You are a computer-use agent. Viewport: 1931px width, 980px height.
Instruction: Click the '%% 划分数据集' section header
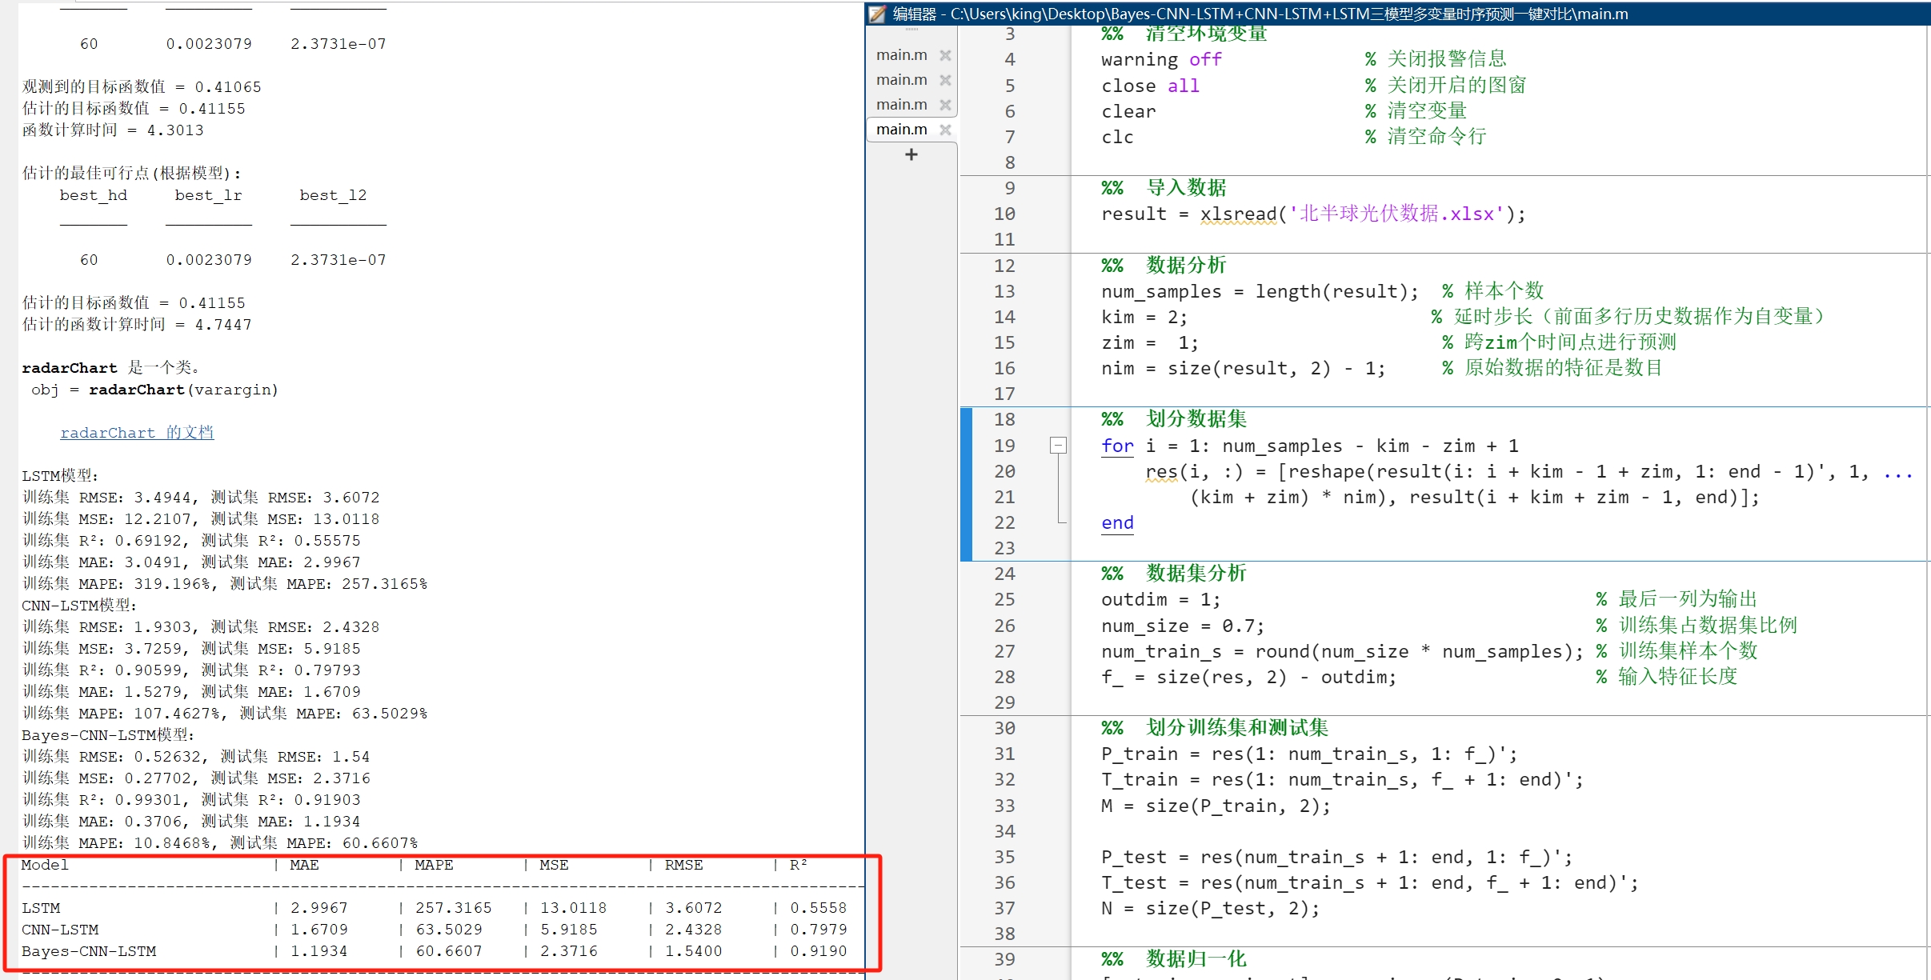[x=1174, y=419]
